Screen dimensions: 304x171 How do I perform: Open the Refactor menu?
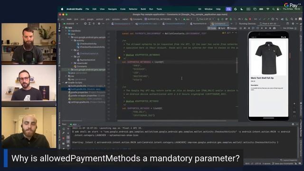pyautogui.click(x=133, y=9)
